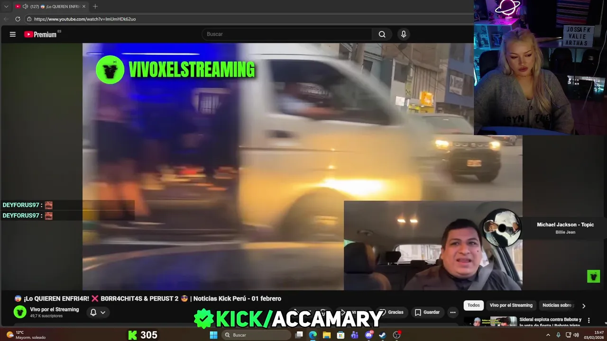Viewport: 607px width, 341px height.
Task: Open the notification bell subscription dropdown
Action: point(98,312)
